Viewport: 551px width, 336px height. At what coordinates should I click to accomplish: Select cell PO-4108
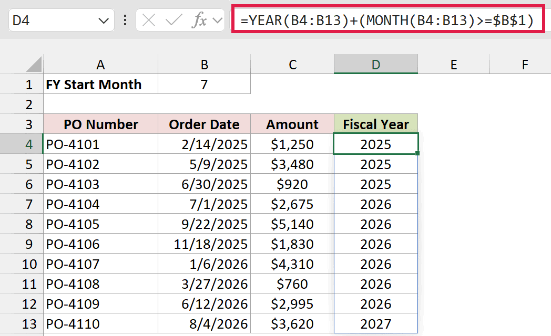[x=100, y=283]
